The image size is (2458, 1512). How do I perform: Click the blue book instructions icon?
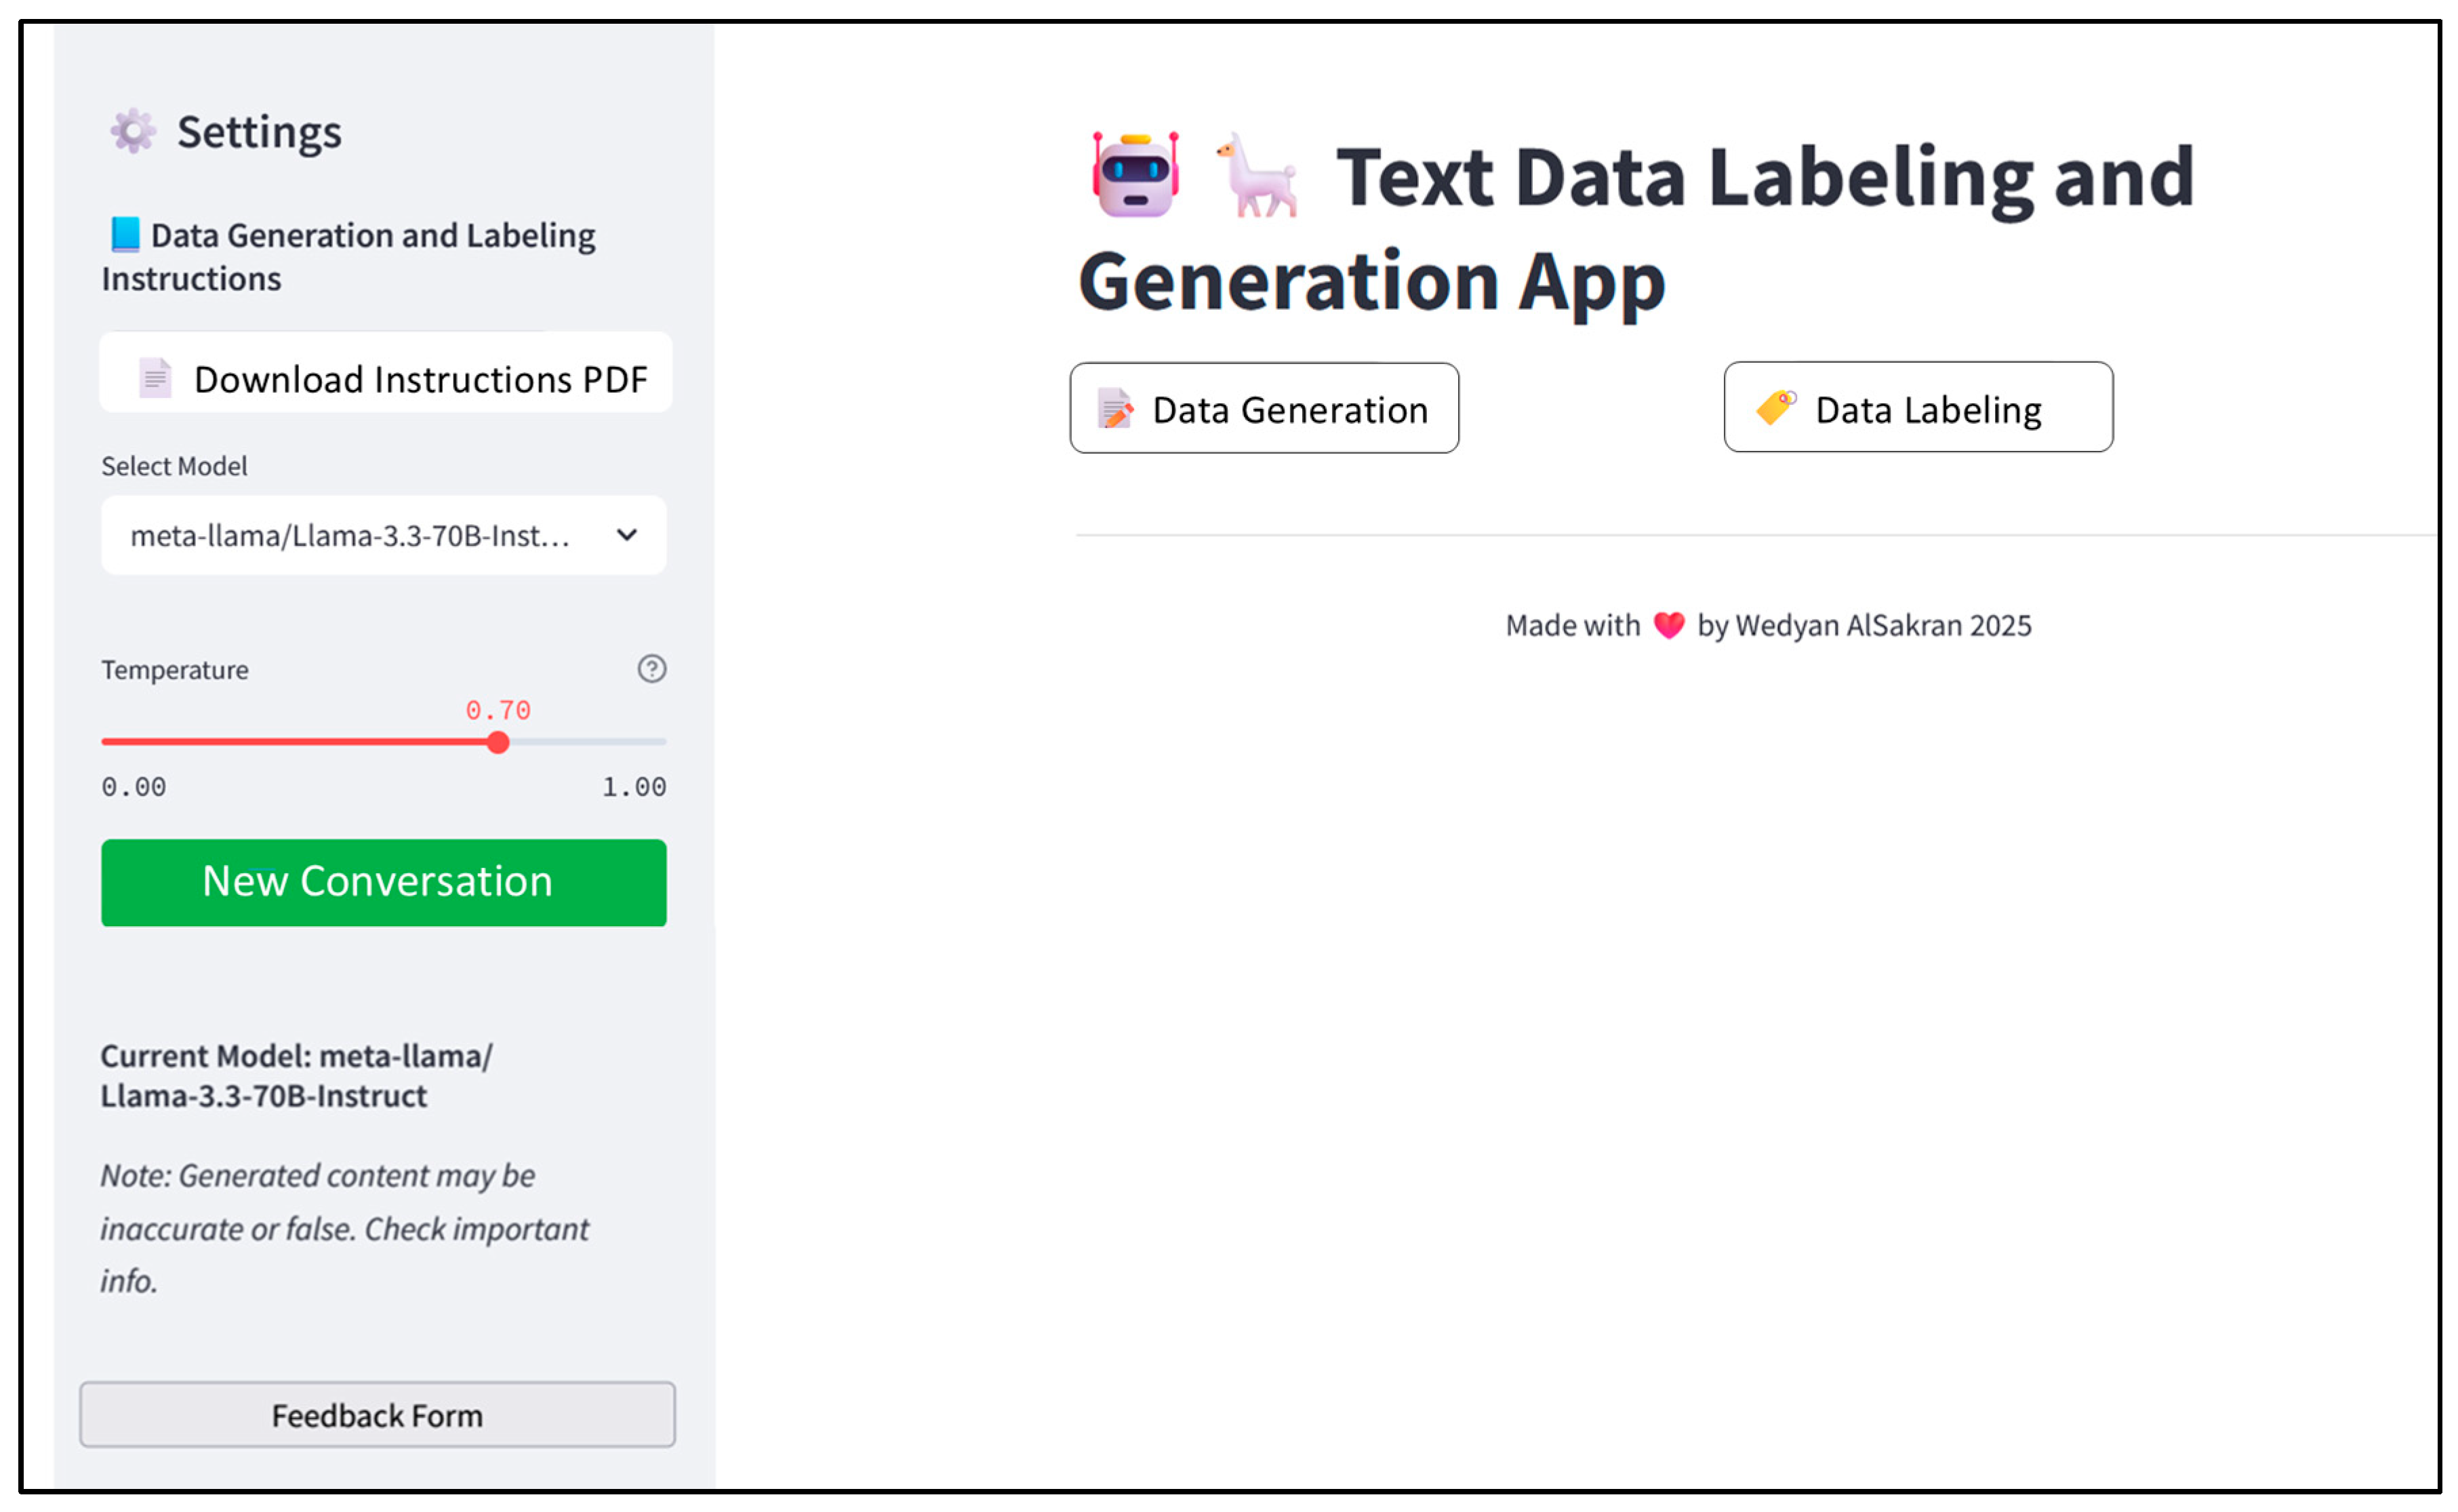pos(125,234)
